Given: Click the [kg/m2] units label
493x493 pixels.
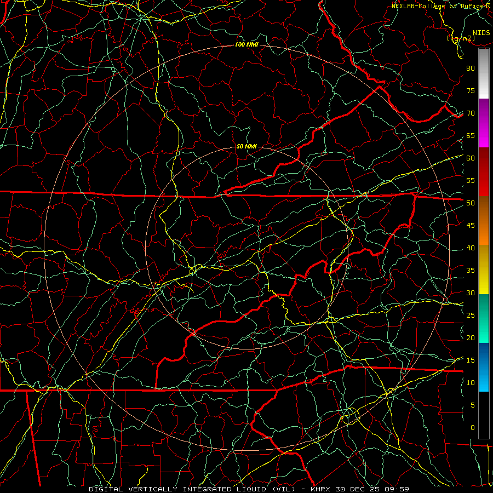Looking at the screenshot, I should (x=461, y=38).
